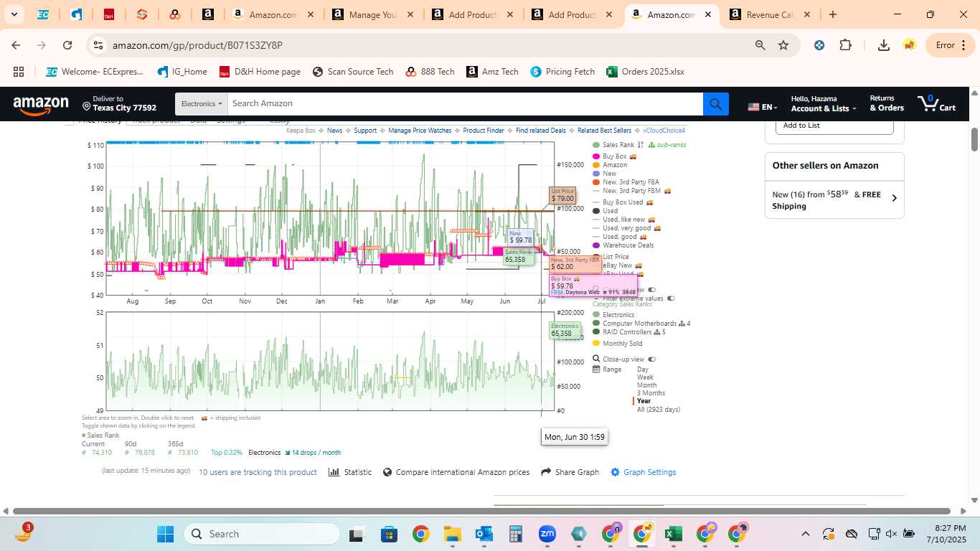Expand Other sellers New (16) offers chevron
The image size is (980, 551).
click(x=894, y=198)
